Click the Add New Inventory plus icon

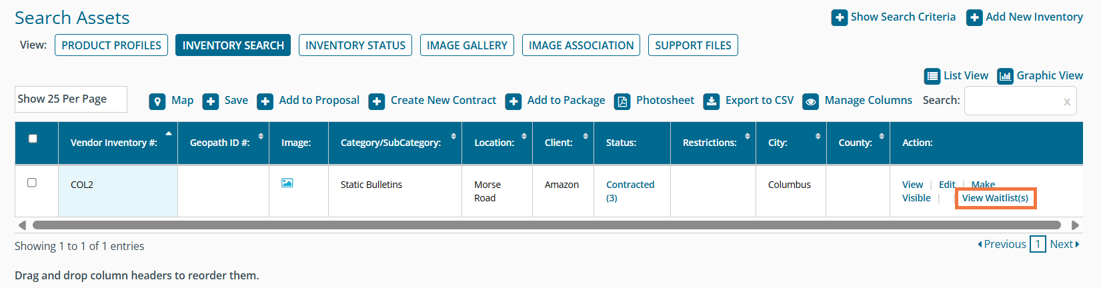pos(974,17)
